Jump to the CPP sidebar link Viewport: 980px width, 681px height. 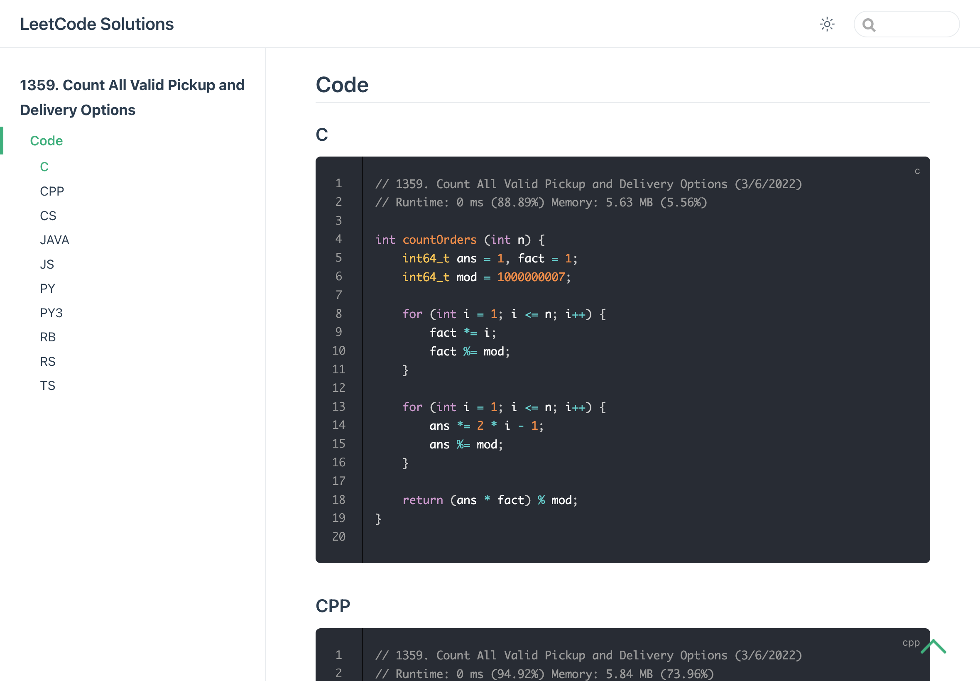tap(51, 191)
